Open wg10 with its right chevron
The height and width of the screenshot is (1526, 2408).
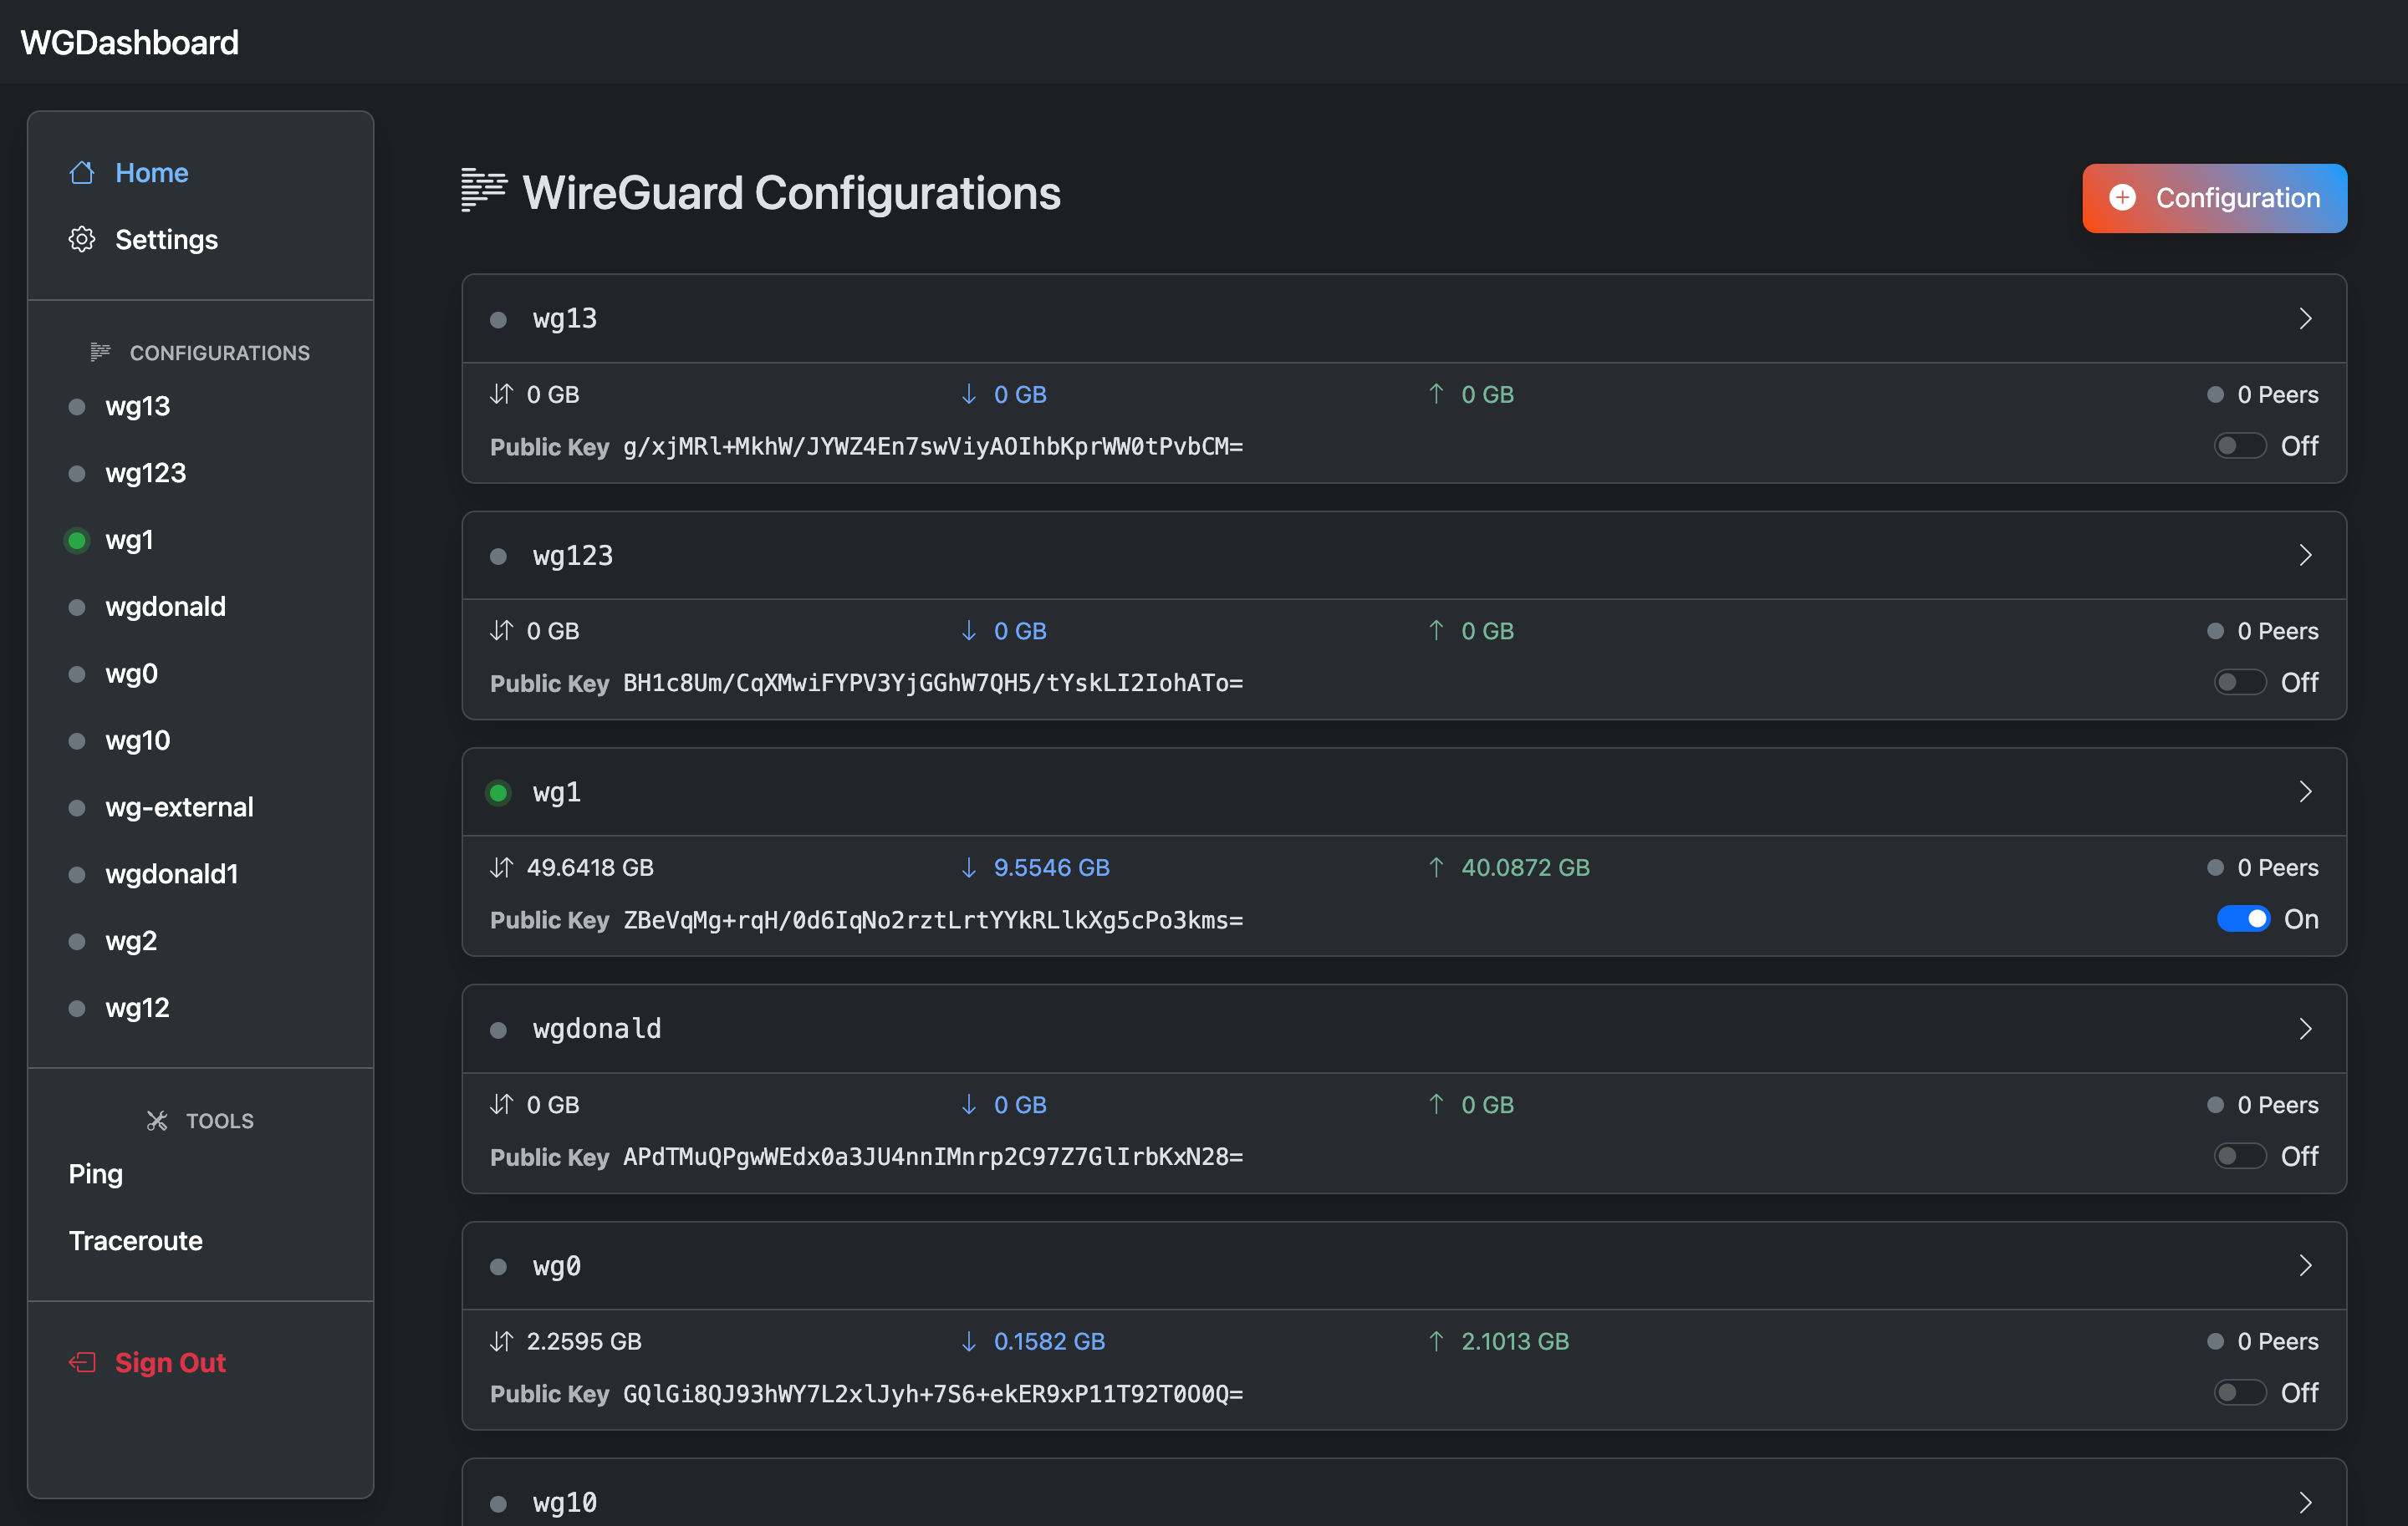2305,1503
